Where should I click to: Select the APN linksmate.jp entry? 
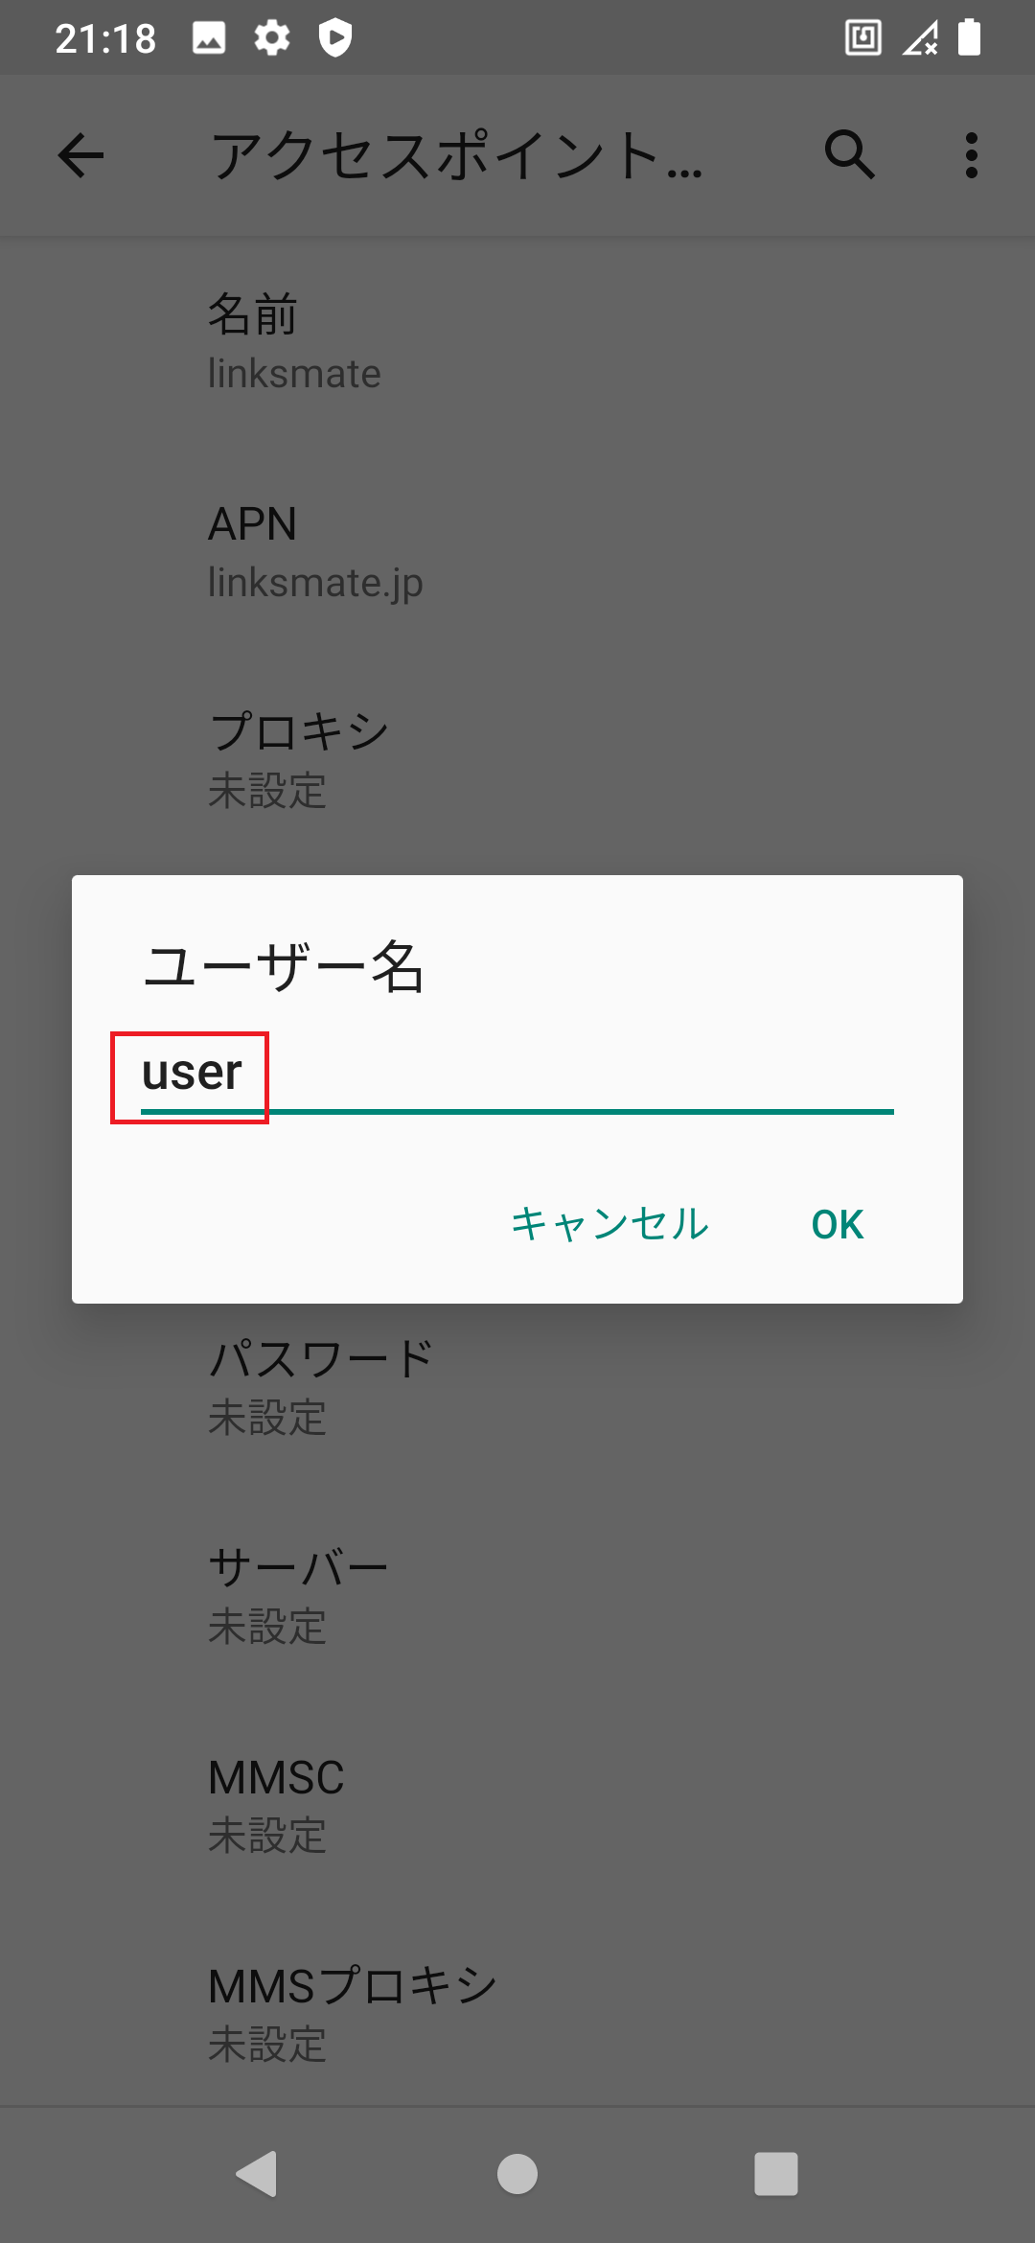click(517, 551)
